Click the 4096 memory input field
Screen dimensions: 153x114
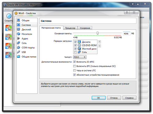click(127, 33)
